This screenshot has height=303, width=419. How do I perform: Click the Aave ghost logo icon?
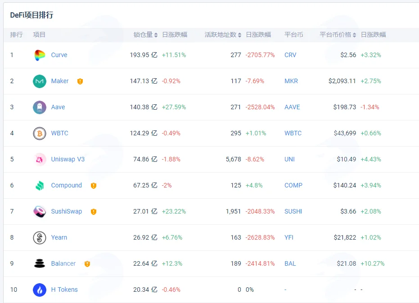[40, 107]
